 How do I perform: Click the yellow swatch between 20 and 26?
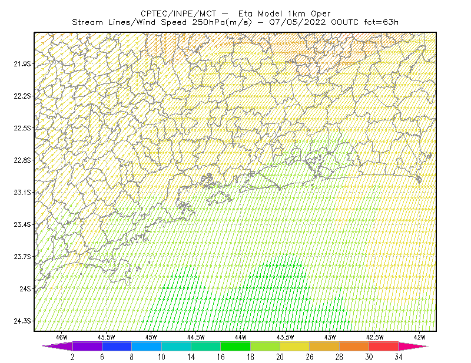pyautogui.click(x=295, y=346)
